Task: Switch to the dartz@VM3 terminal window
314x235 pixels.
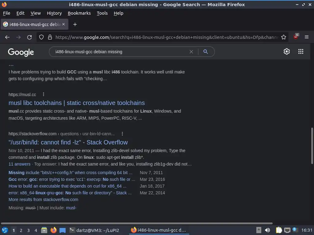Action: click(x=94, y=230)
